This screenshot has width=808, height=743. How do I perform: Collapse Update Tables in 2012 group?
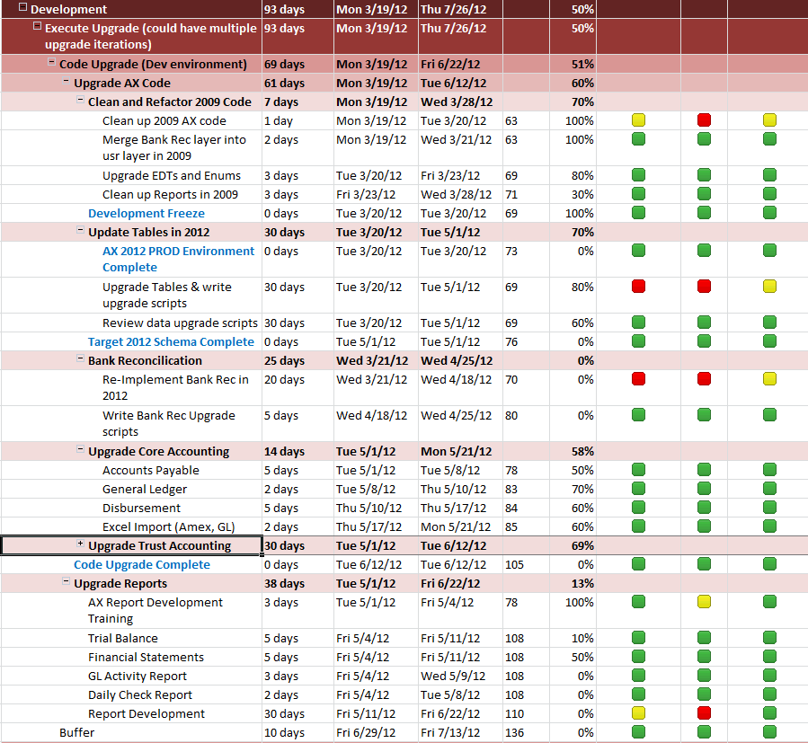(x=80, y=230)
